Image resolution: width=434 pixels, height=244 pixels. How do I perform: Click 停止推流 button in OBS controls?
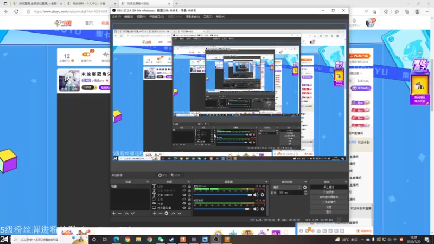tap(329, 187)
